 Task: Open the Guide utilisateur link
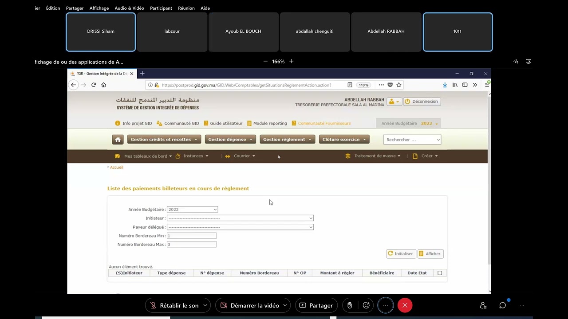(223, 124)
